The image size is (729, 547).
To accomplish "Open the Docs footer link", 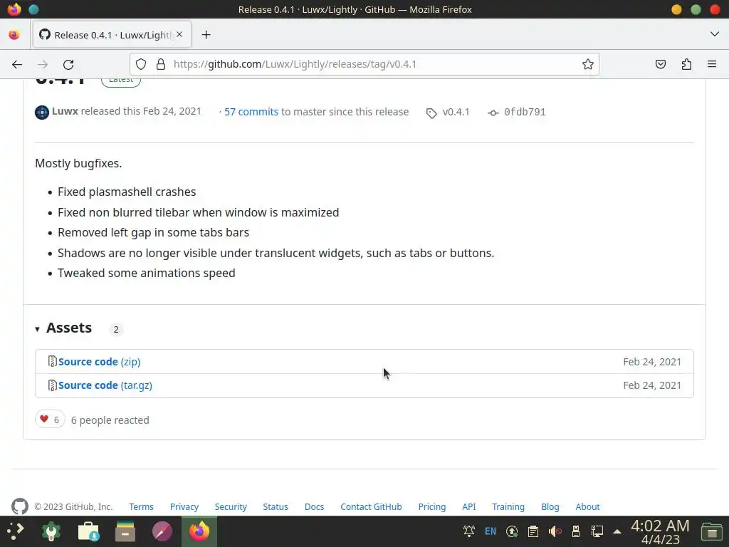I will tap(314, 507).
